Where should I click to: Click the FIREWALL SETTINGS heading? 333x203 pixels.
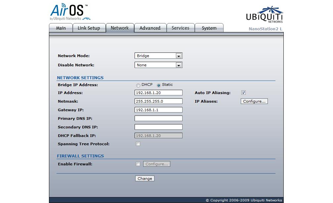coord(80,156)
